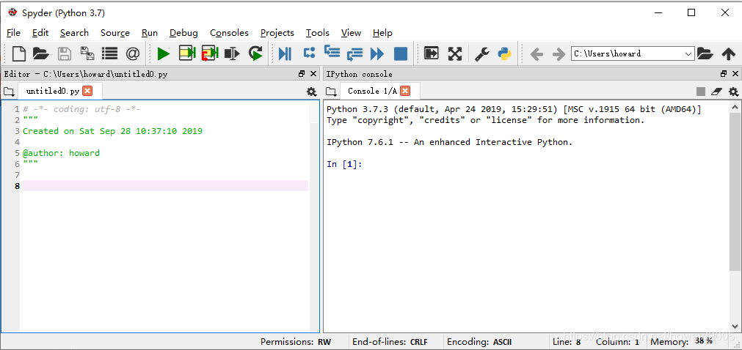742x350 pixels.
Task: Run selection or current line icon
Action: (233, 54)
